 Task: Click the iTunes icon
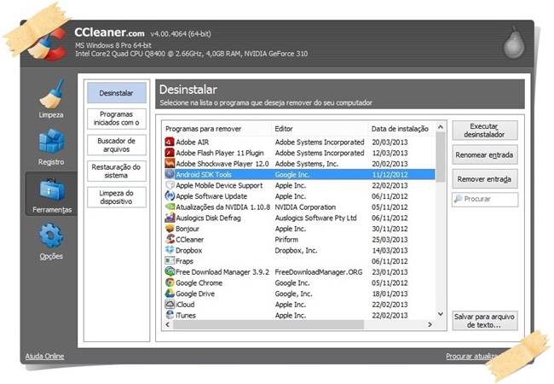coord(170,315)
